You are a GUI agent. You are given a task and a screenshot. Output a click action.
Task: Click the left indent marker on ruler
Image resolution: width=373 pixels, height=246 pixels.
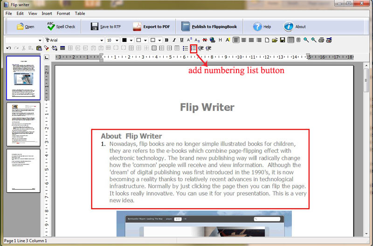click(101, 57)
